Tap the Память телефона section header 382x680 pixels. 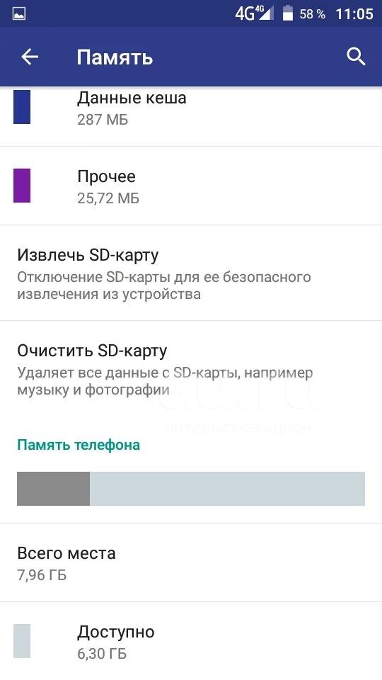79,445
